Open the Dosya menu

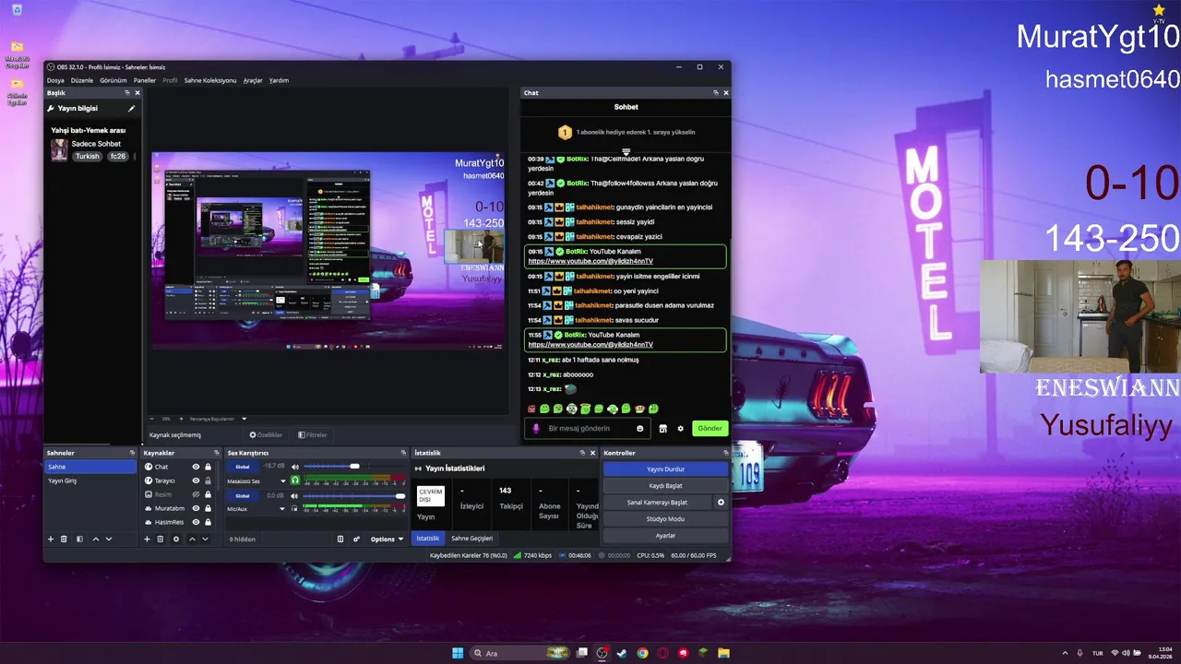tap(55, 80)
